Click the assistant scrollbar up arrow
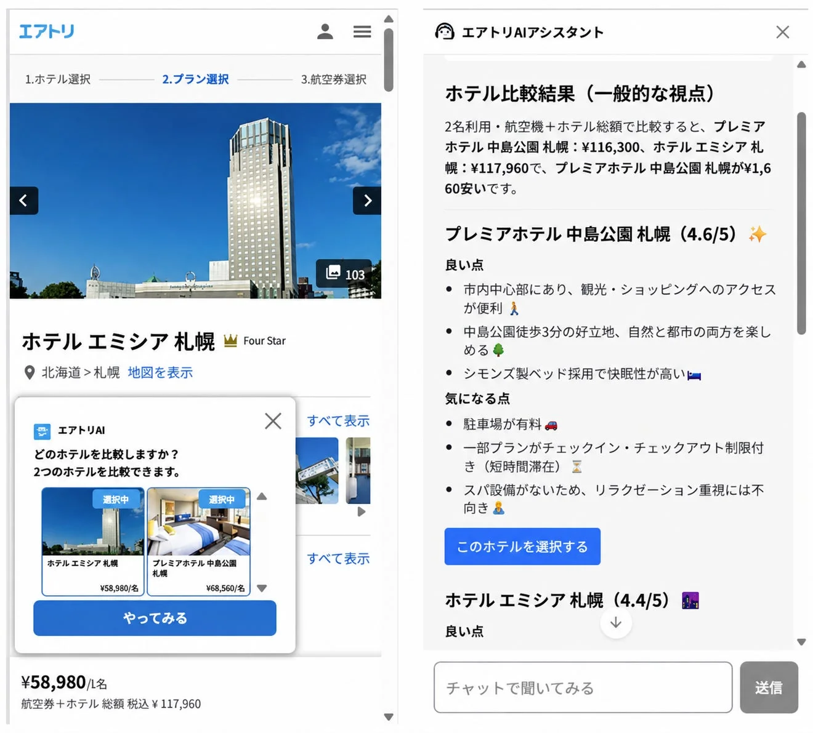Viewport: 813px width, 733px height. click(801, 65)
